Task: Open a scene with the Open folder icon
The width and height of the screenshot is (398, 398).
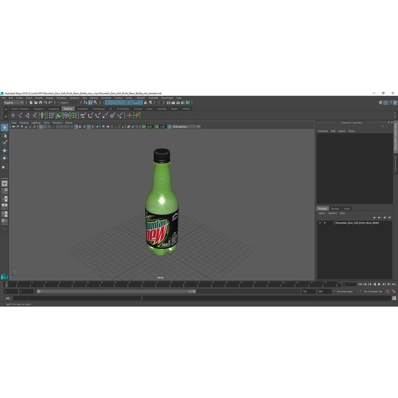Action: pos(36,102)
